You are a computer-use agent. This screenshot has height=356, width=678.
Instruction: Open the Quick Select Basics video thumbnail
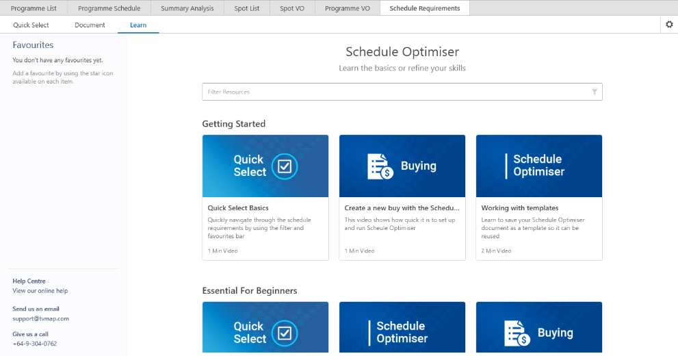265,166
